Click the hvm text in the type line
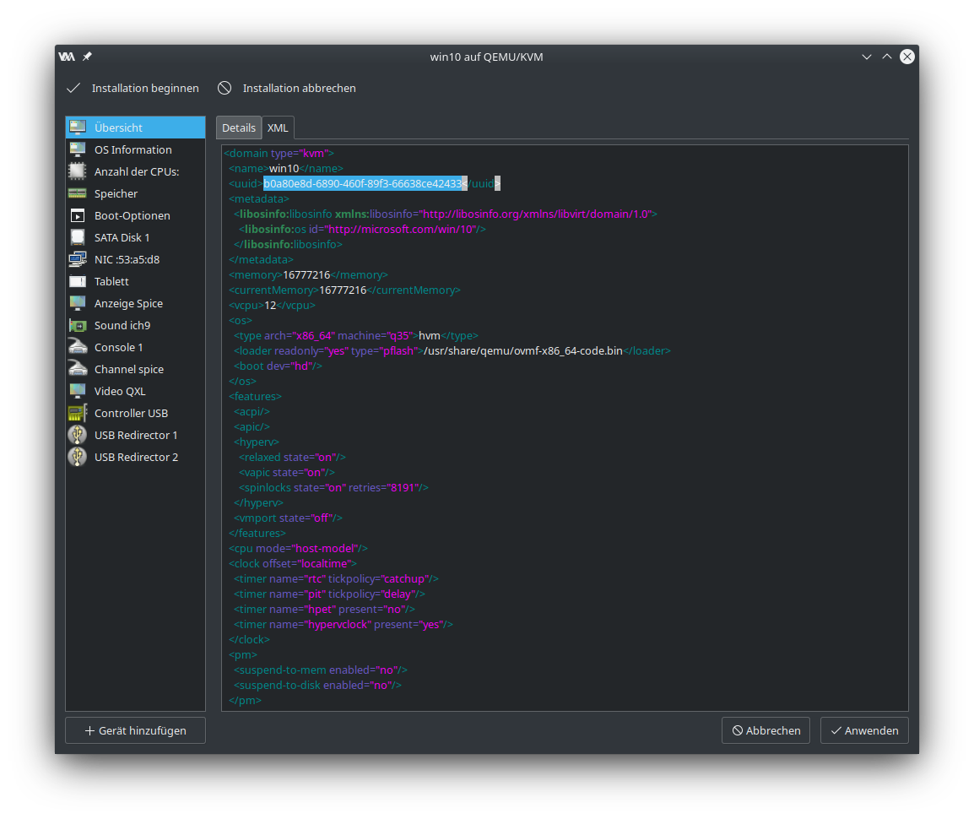This screenshot has height=819, width=974. coord(430,335)
